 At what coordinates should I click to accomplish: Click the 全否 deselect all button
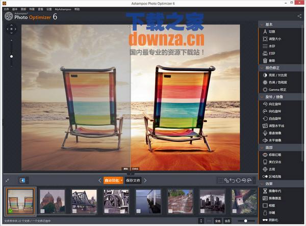(x=227, y=221)
